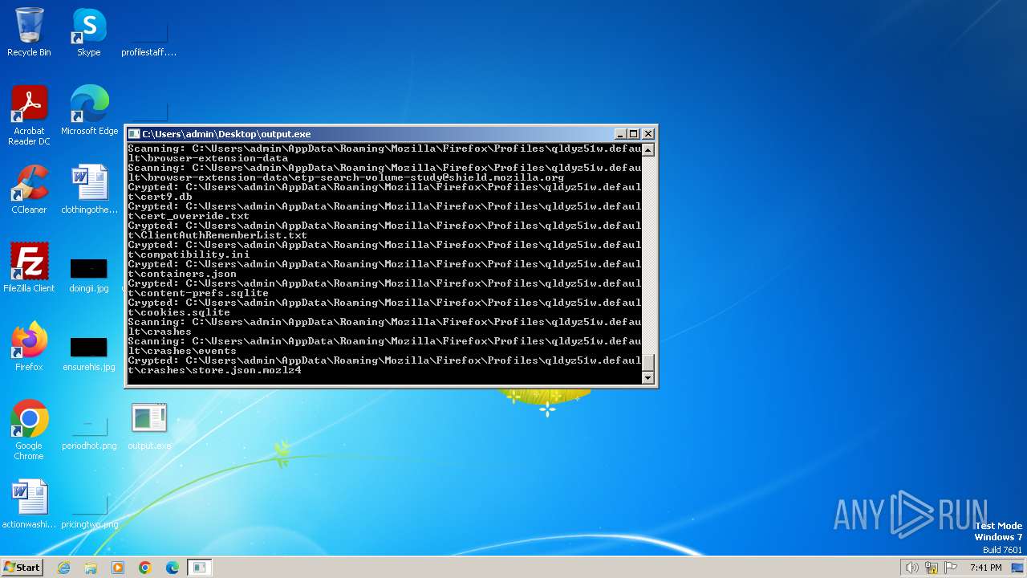Open Google Chrome desktop shortcut
Viewport: 1027px width, 578px height.
pyautogui.click(x=29, y=430)
